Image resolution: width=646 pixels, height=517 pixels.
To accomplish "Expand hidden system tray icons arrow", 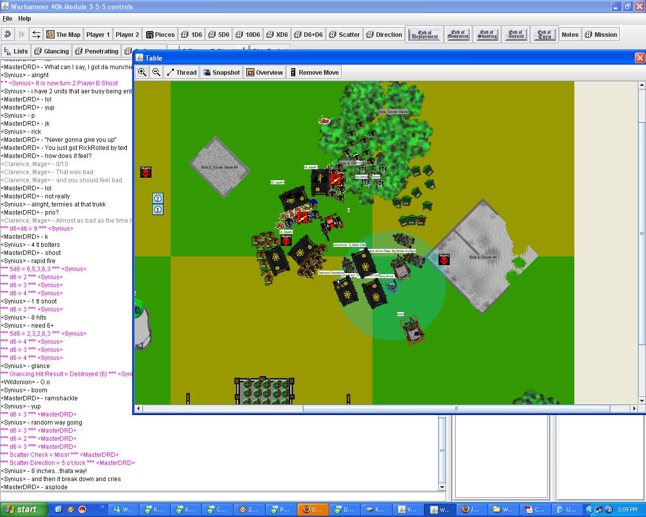I will 589,509.
